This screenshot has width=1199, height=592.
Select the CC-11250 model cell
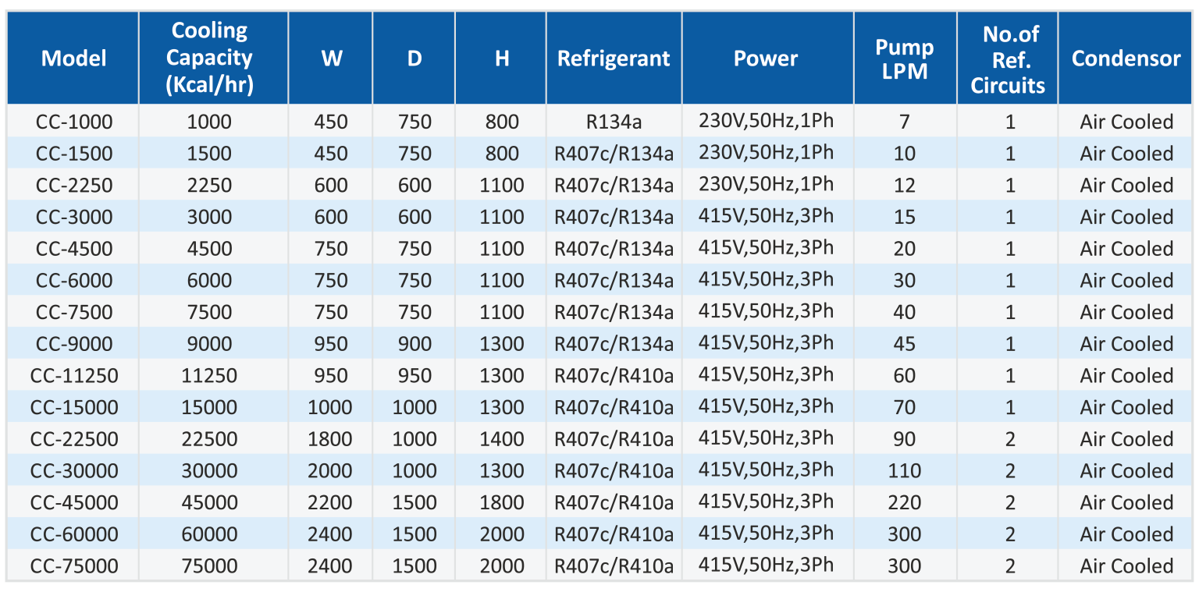click(73, 376)
